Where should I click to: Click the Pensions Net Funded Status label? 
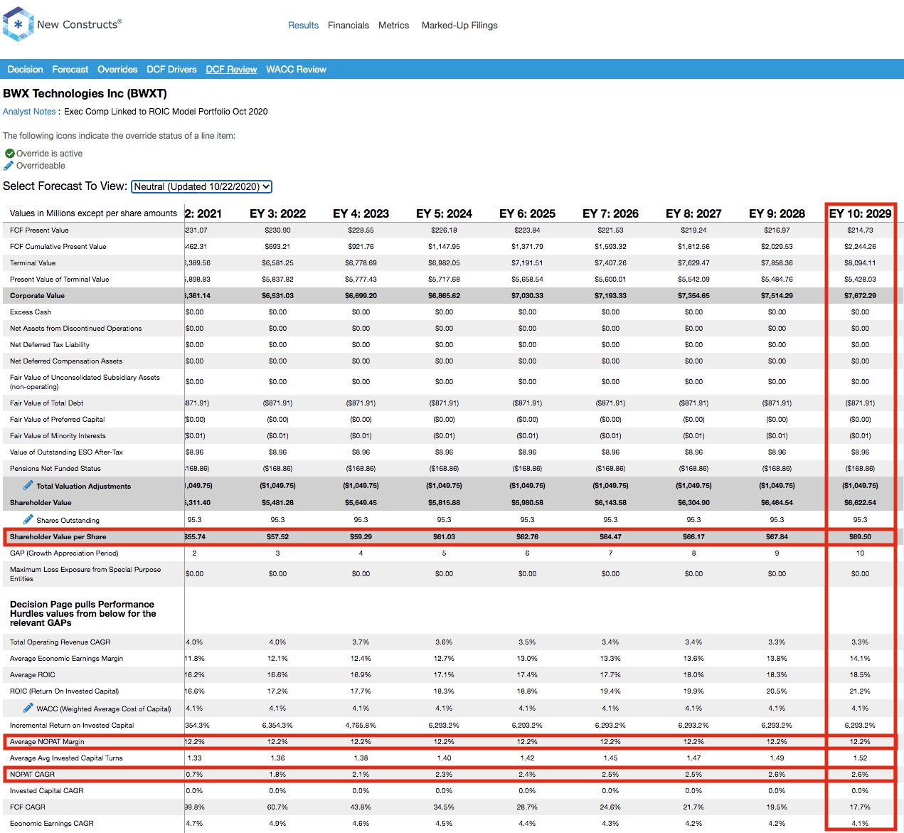point(55,469)
